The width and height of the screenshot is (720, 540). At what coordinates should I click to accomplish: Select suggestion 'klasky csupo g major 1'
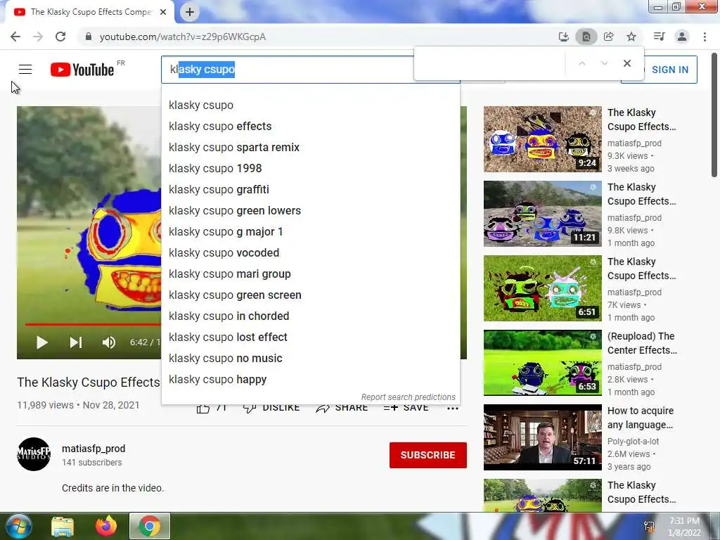[310, 232]
